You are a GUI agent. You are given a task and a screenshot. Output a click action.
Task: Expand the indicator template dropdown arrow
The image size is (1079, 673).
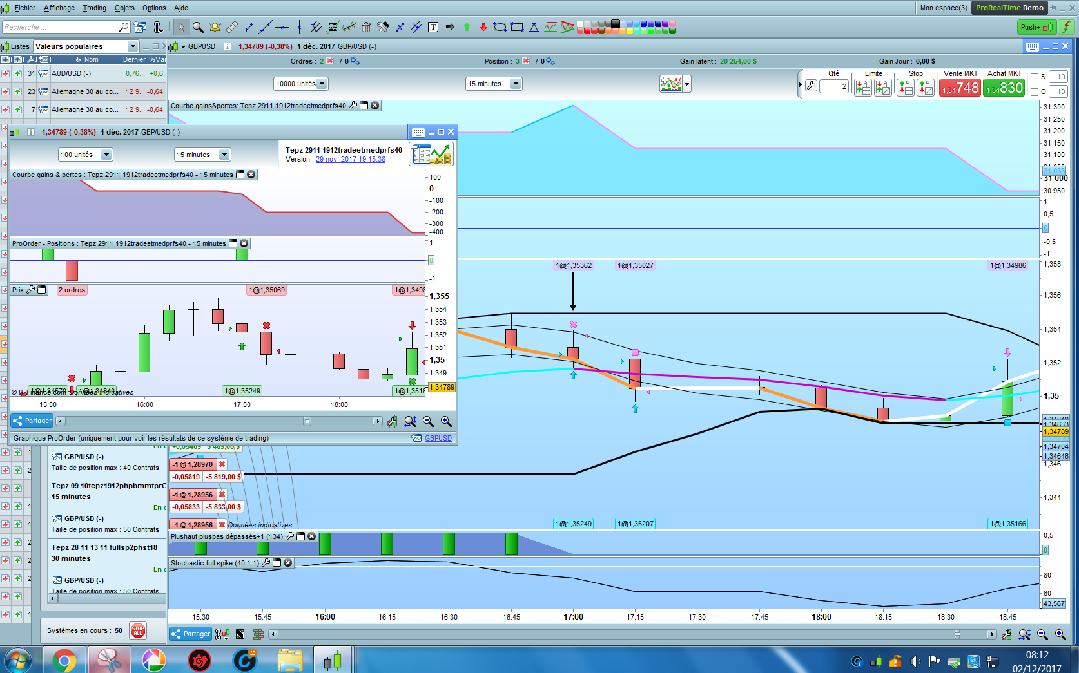coord(686,84)
